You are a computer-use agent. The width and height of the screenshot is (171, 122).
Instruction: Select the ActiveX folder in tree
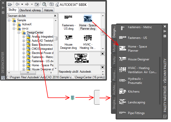[x=27, y=24]
